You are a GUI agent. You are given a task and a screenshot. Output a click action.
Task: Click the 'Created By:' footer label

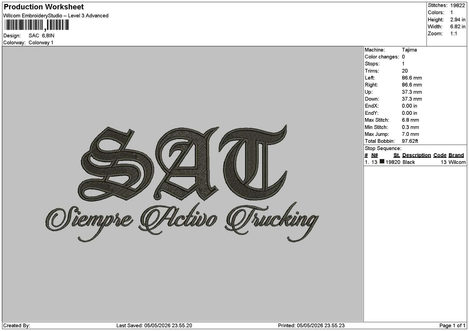tap(17, 326)
